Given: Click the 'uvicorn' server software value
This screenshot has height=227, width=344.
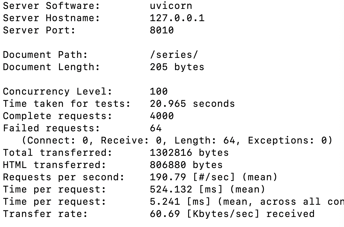Looking at the screenshot, I should (x=171, y=6).
